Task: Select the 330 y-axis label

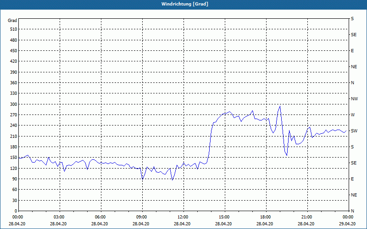Action: pyautogui.click(x=14, y=93)
